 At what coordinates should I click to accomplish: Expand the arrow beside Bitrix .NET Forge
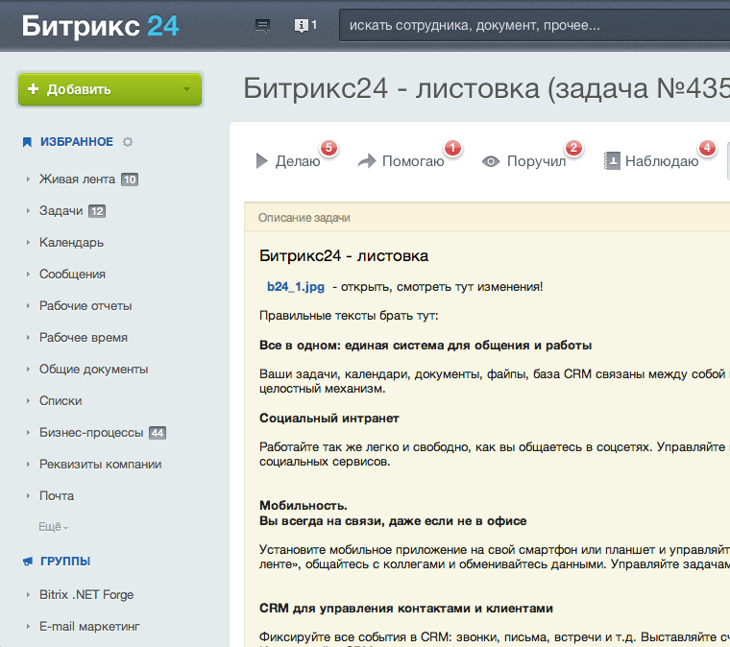[28, 595]
